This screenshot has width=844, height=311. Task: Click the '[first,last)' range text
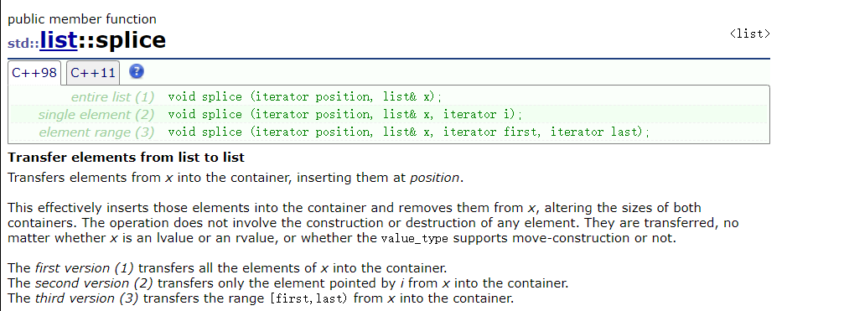coord(304,298)
